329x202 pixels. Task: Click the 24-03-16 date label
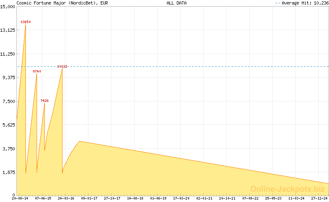pos(66,198)
